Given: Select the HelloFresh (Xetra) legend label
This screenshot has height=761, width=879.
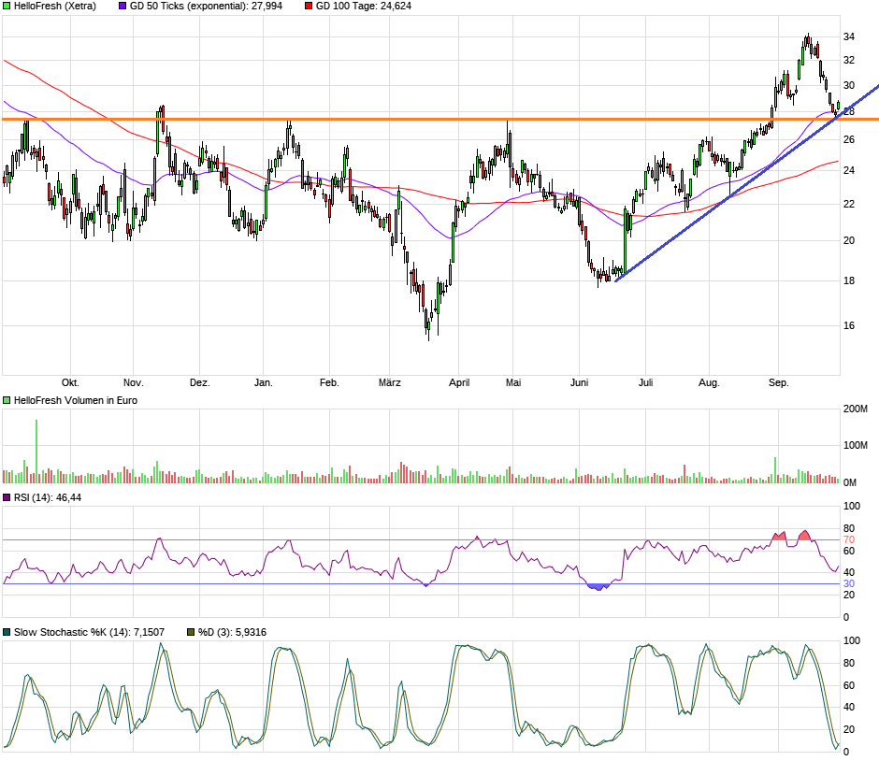Looking at the screenshot, I should [55, 7].
